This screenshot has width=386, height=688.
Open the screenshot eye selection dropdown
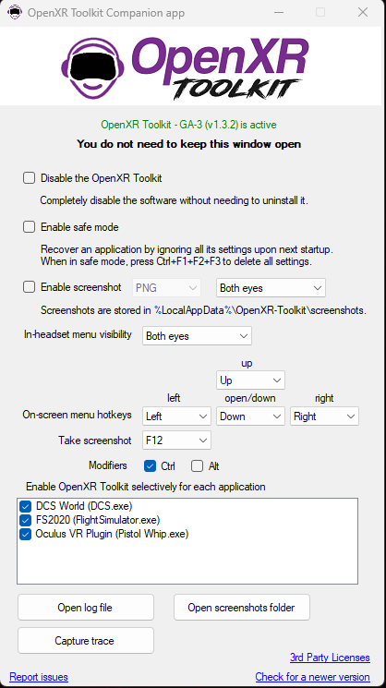point(271,288)
